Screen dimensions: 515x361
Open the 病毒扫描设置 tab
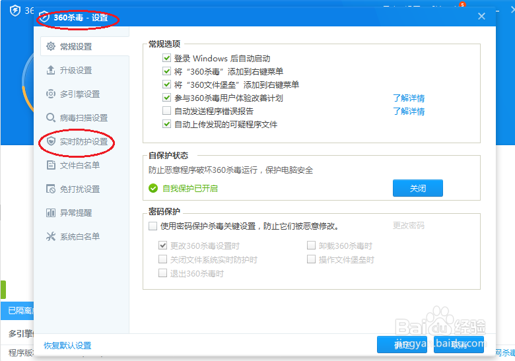(x=85, y=117)
